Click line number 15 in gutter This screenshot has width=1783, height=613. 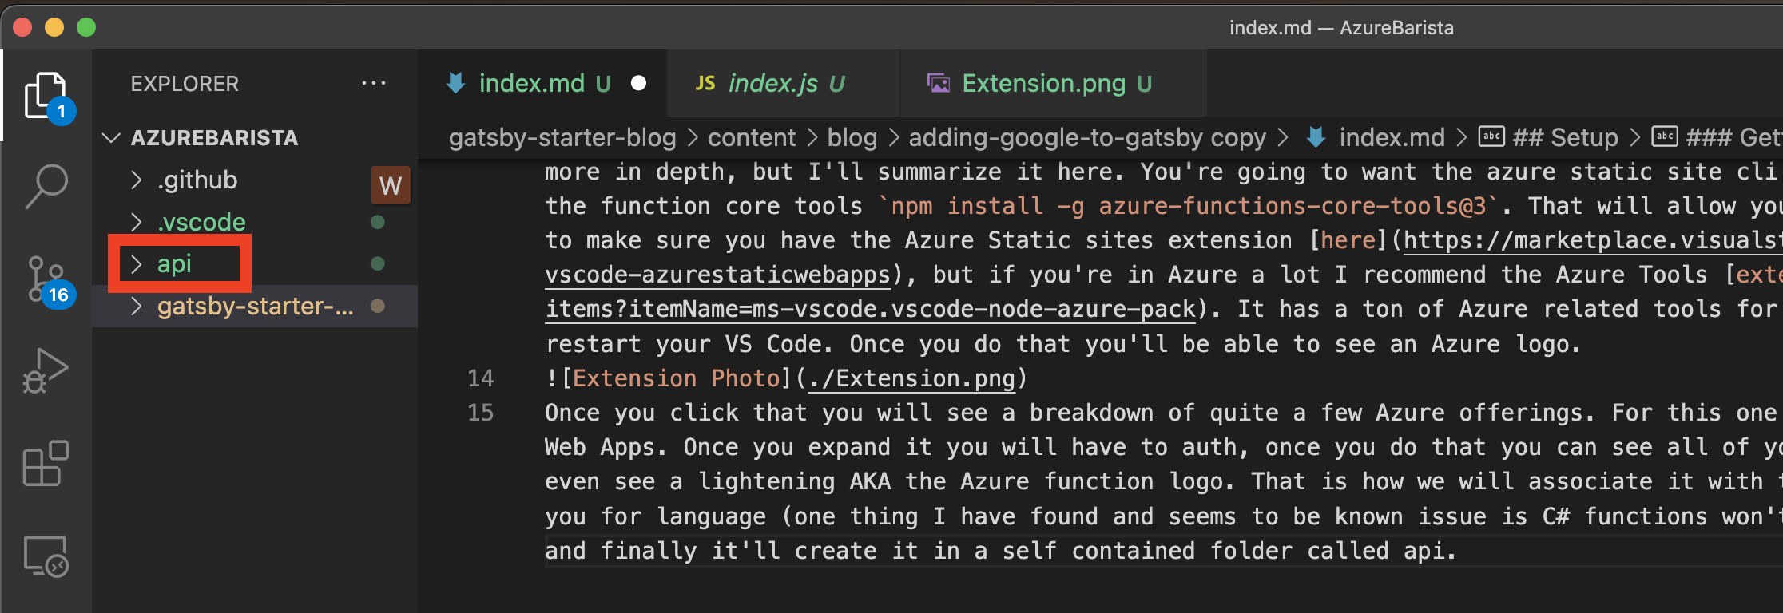pos(480,413)
